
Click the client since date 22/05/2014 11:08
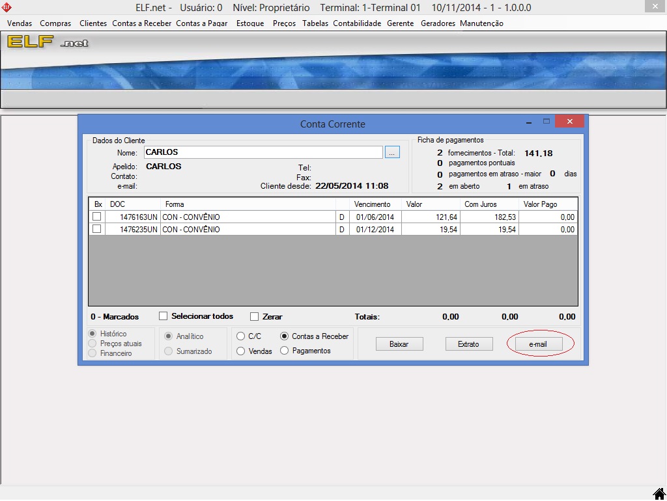352,185
